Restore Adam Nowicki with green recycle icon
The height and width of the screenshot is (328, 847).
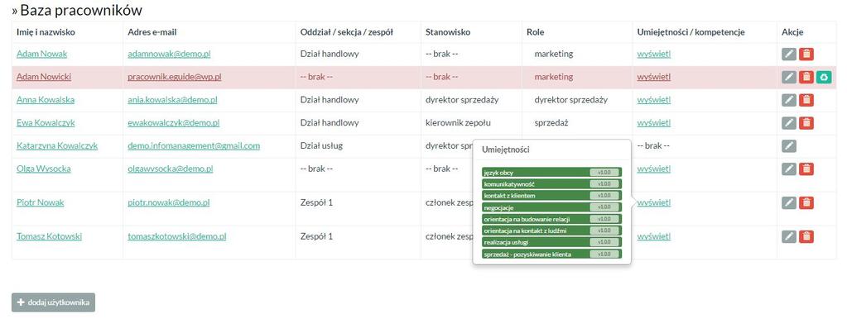(824, 77)
